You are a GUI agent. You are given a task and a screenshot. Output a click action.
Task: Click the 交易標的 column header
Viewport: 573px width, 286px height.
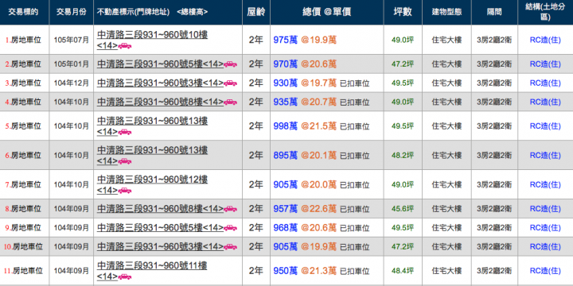25,12
